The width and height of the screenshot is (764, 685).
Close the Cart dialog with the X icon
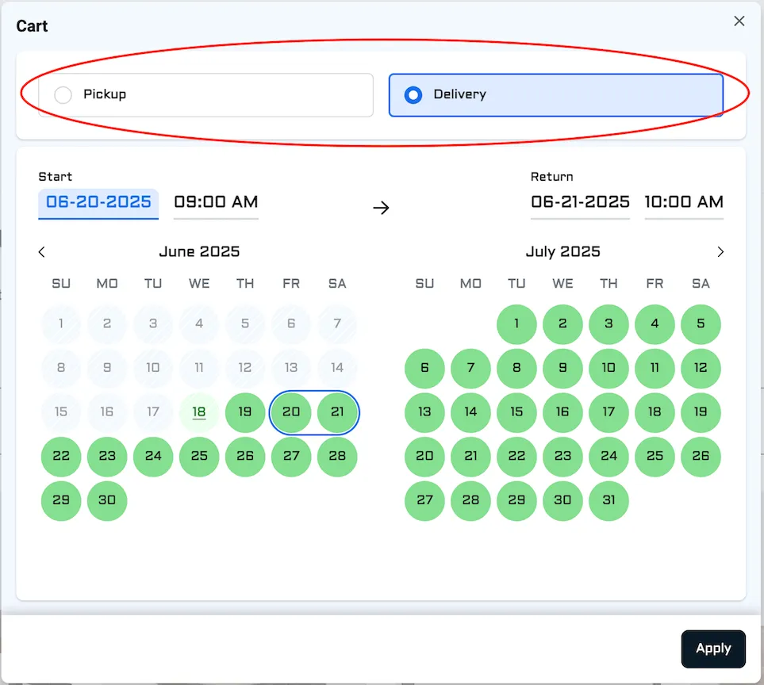point(739,21)
